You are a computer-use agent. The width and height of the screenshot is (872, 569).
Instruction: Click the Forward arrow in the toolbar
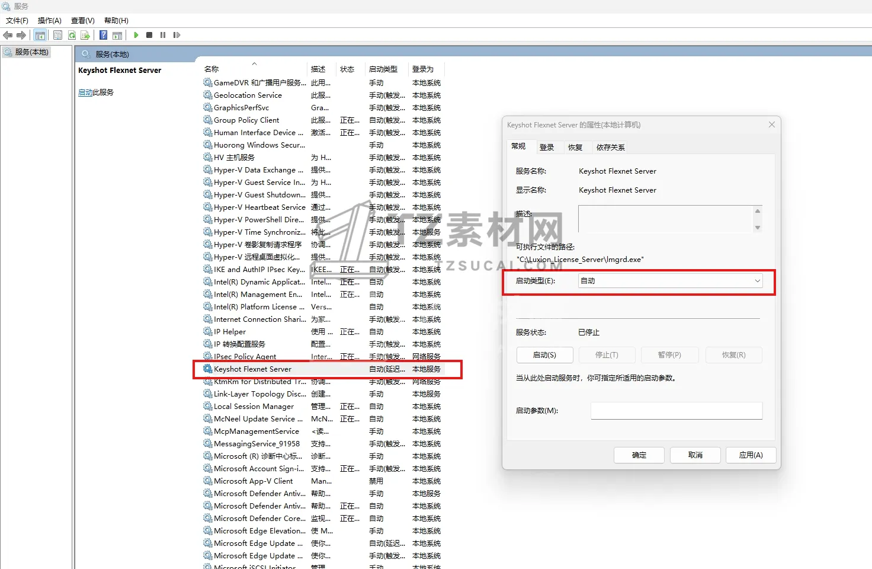click(x=21, y=36)
